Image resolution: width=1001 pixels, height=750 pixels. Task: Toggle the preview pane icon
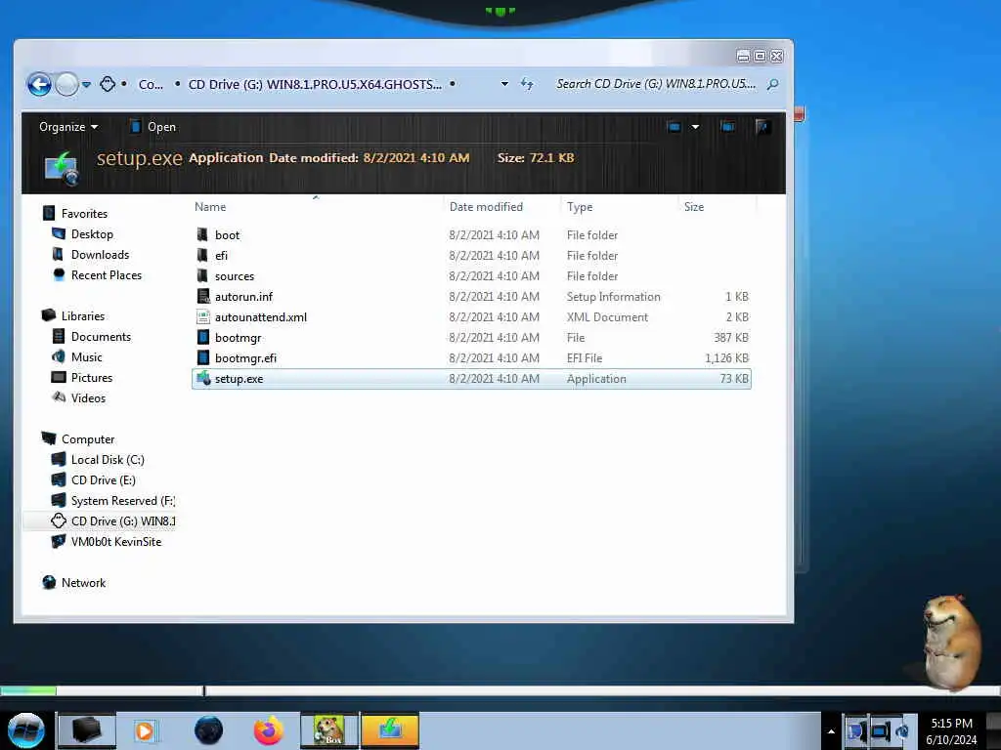(x=727, y=127)
